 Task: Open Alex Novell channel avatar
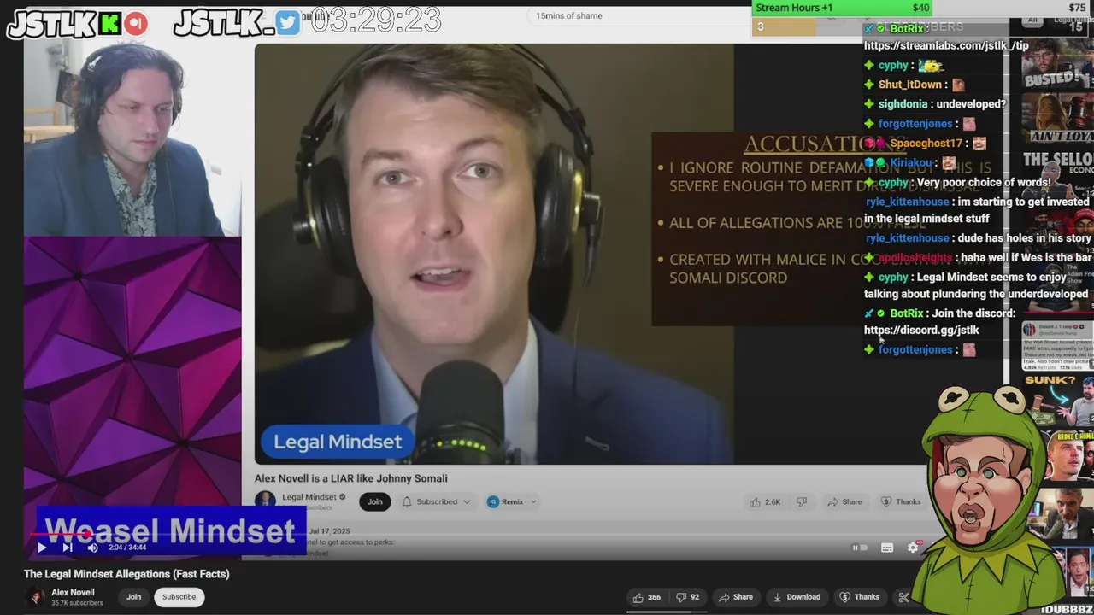click(36, 597)
